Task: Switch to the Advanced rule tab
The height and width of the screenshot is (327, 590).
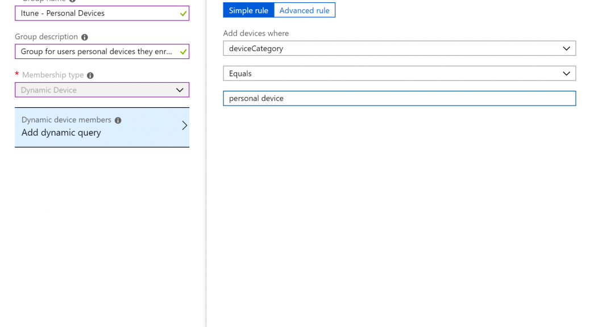Action: pos(305,11)
